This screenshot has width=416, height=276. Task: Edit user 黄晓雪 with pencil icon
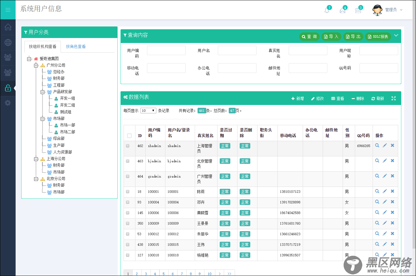(385, 212)
